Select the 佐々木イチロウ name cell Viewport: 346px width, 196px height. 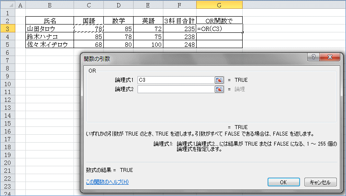click(x=49, y=45)
